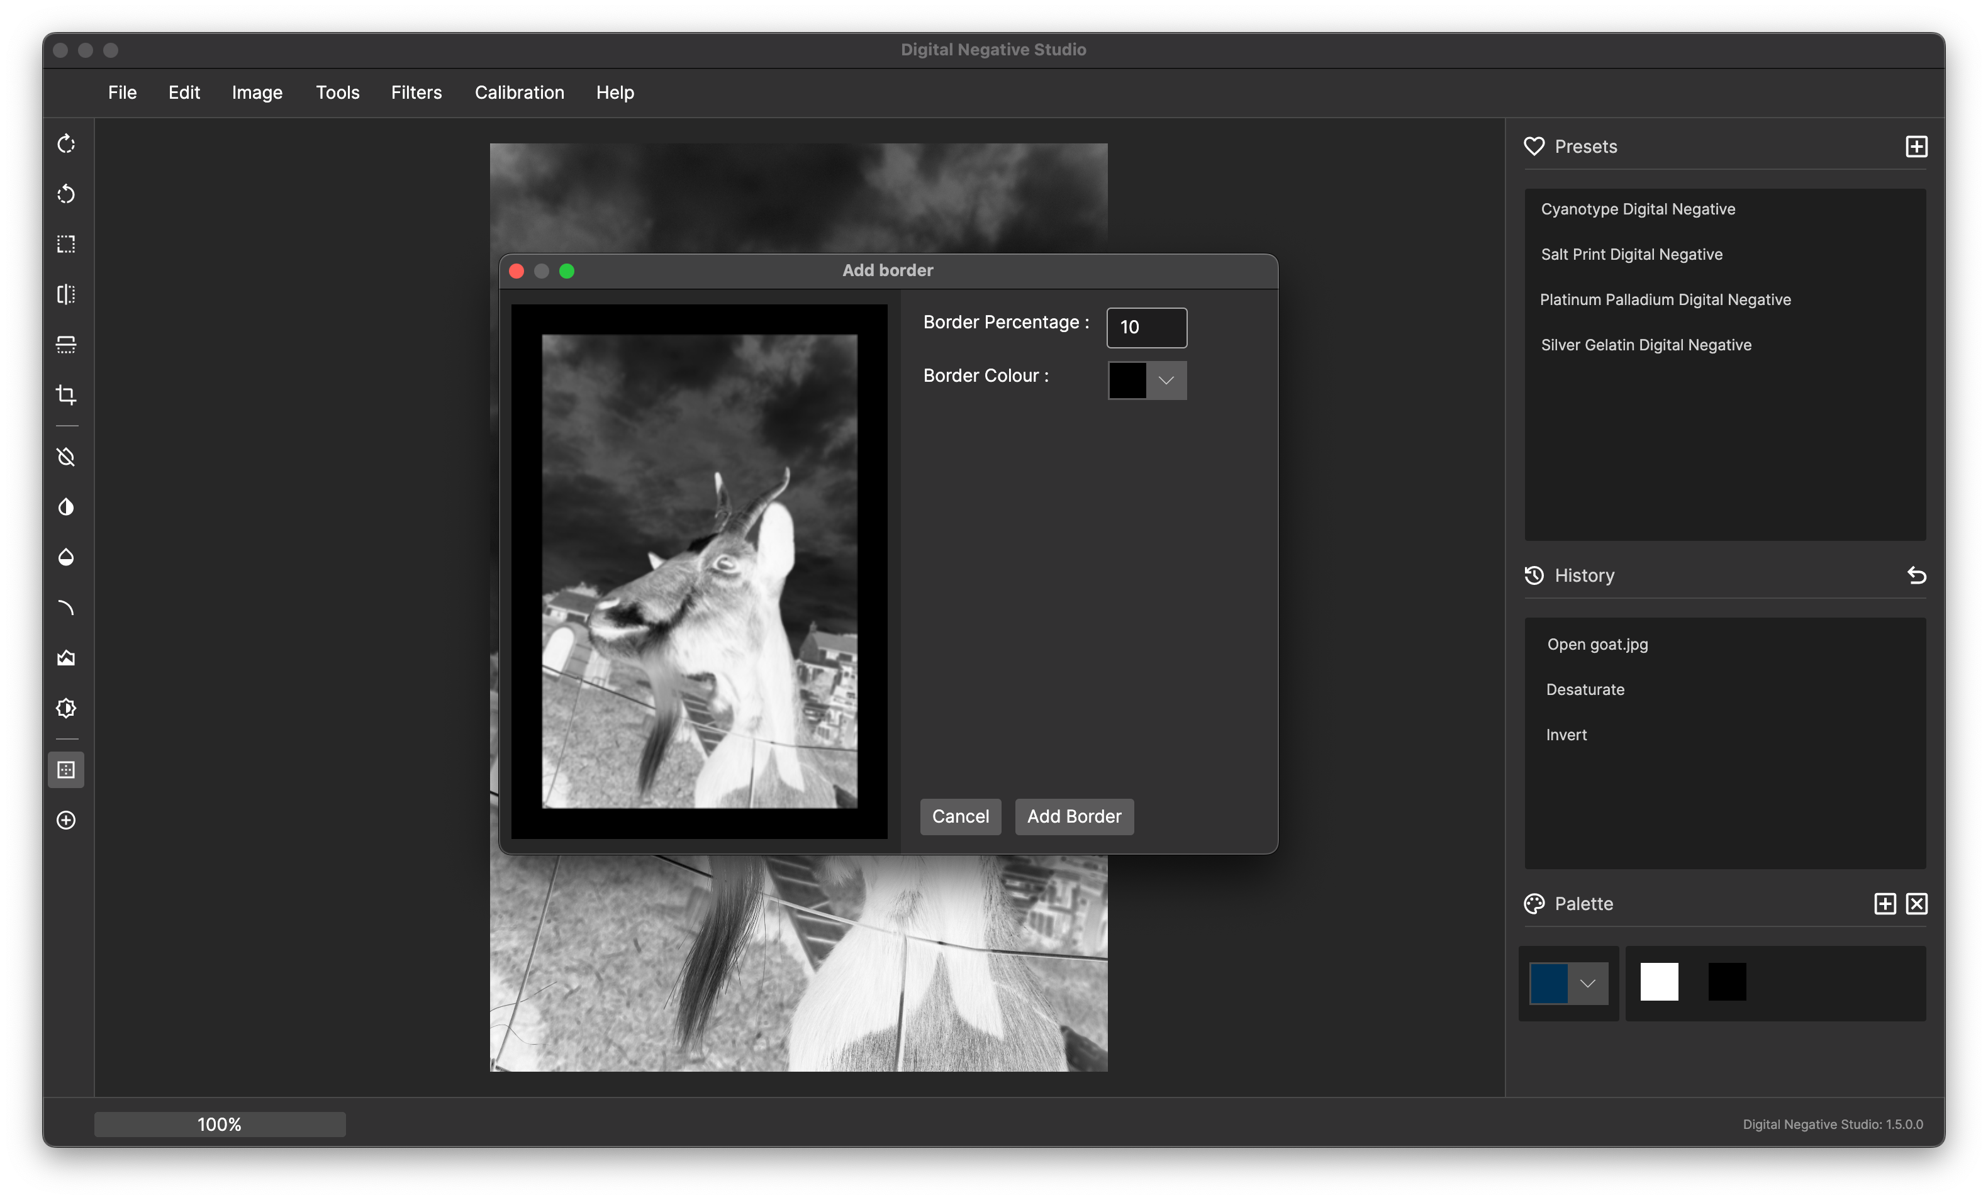The image size is (1988, 1200).
Task: Open the Filters menu
Action: click(416, 92)
